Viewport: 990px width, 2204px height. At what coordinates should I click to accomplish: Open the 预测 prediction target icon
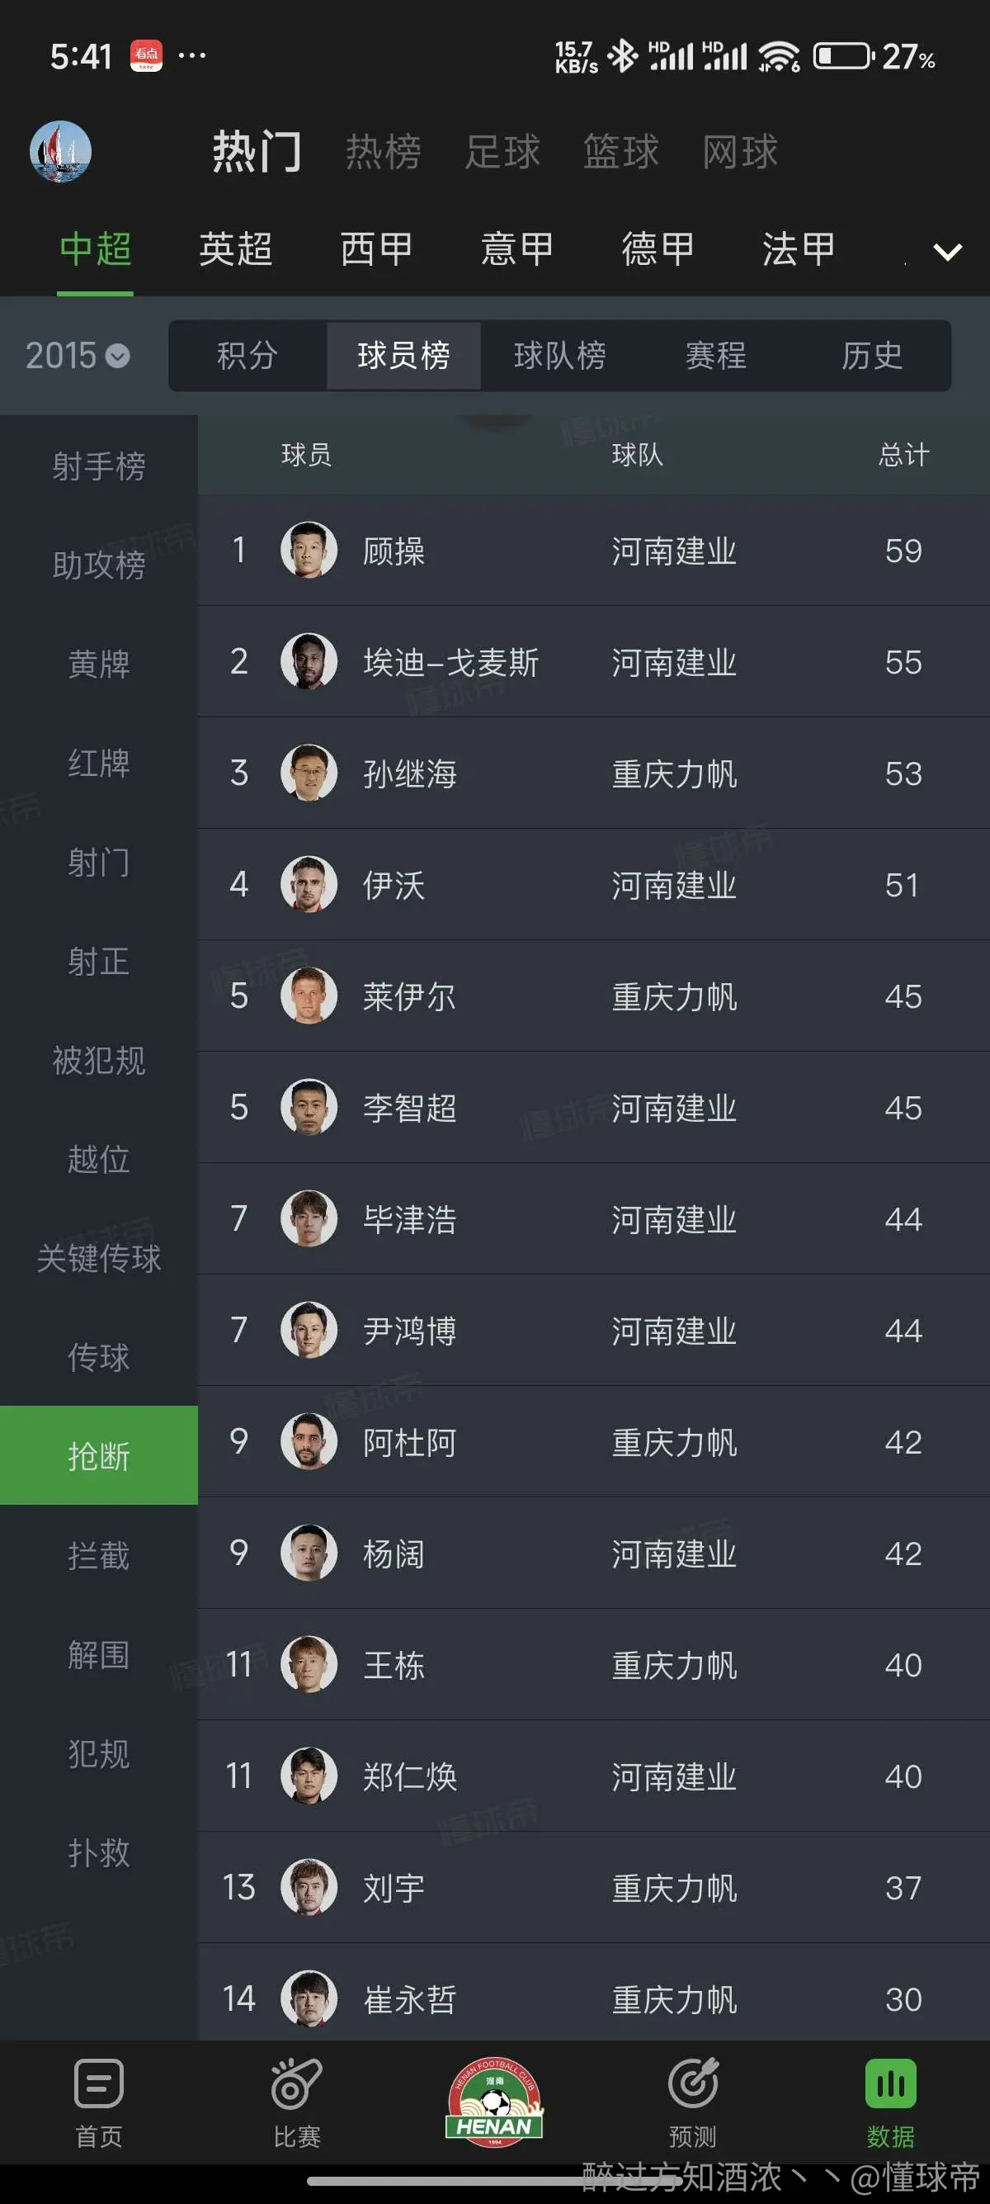click(x=692, y=2084)
